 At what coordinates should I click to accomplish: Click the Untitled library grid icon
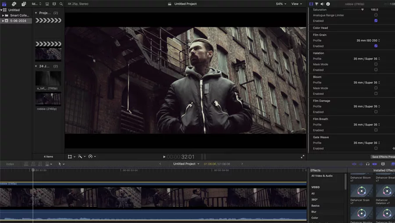click(x=5, y=10)
